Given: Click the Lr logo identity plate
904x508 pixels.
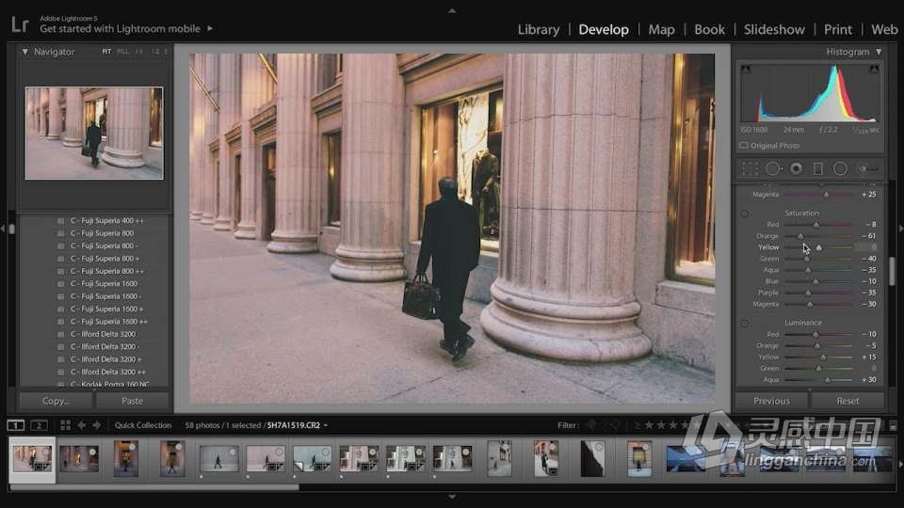Looking at the screenshot, I should (x=20, y=24).
